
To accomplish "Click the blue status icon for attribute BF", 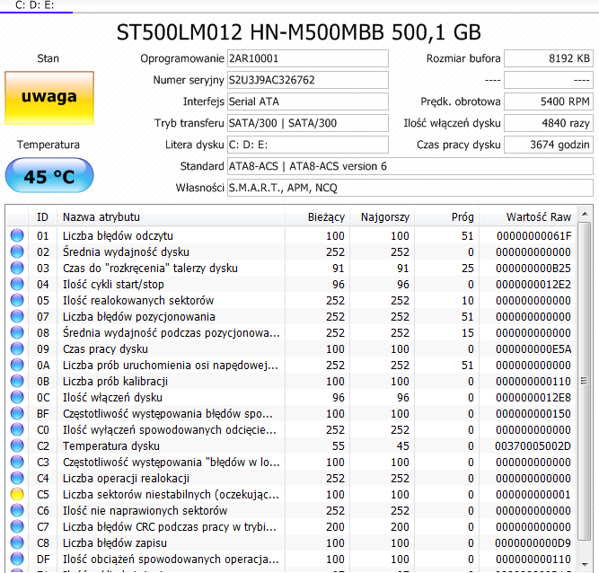I will pos(17,413).
